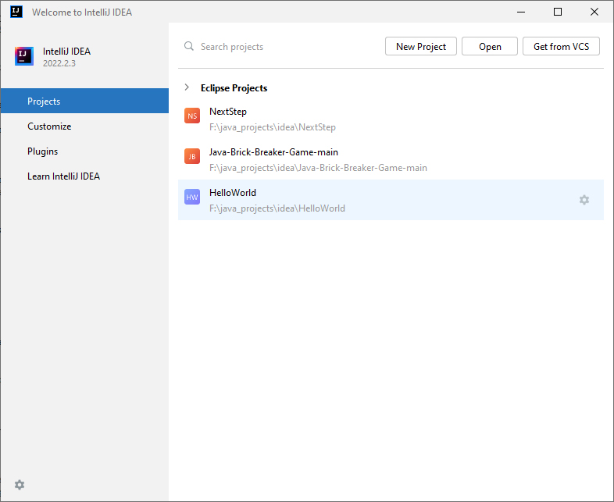The width and height of the screenshot is (614, 502).
Task: Expand the Eclipse Projects group
Action: pos(187,87)
